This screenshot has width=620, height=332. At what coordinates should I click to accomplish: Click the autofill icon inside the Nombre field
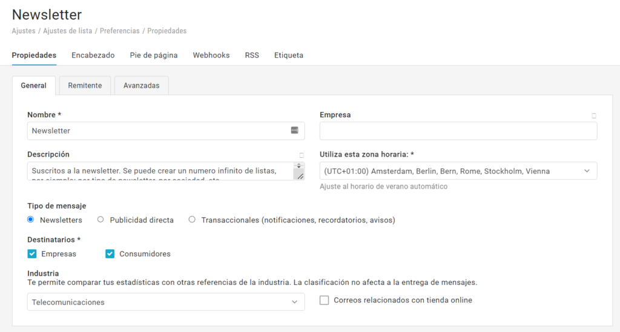(x=294, y=131)
